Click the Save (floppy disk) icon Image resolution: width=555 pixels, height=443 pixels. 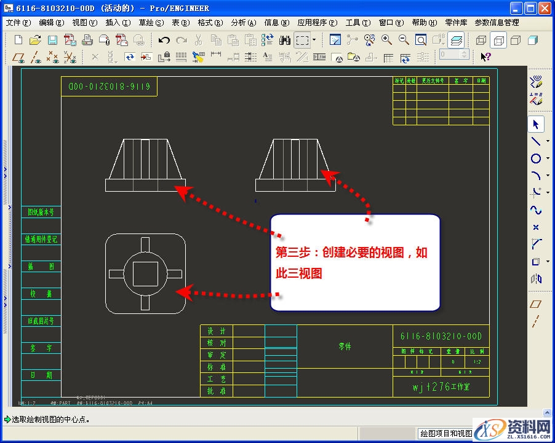[52, 40]
